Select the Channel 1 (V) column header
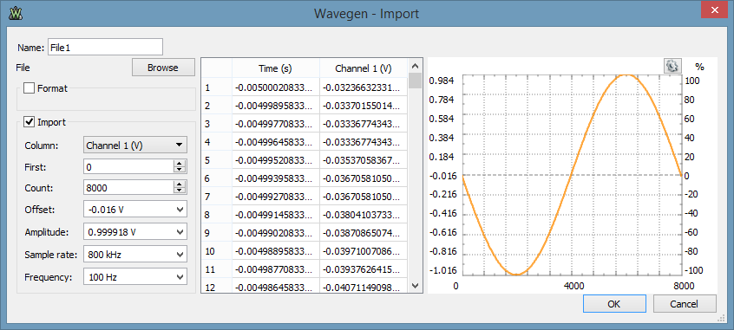The height and width of the screenshot is (330, 734). pos(364,68)
